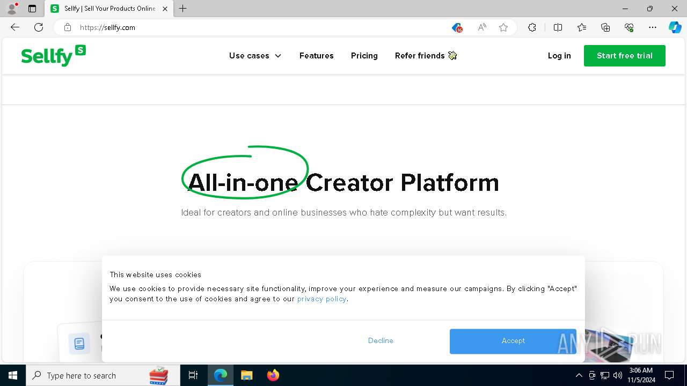Click the browser back arrow
Image resolution: width=687 pixels, height=386 pixels.
pos(15,27)
